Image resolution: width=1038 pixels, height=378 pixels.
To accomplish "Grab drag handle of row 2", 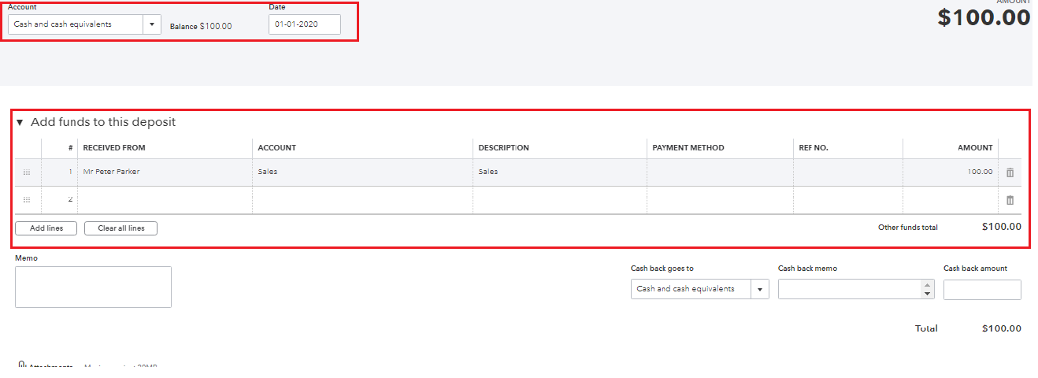I will (27, 200).
